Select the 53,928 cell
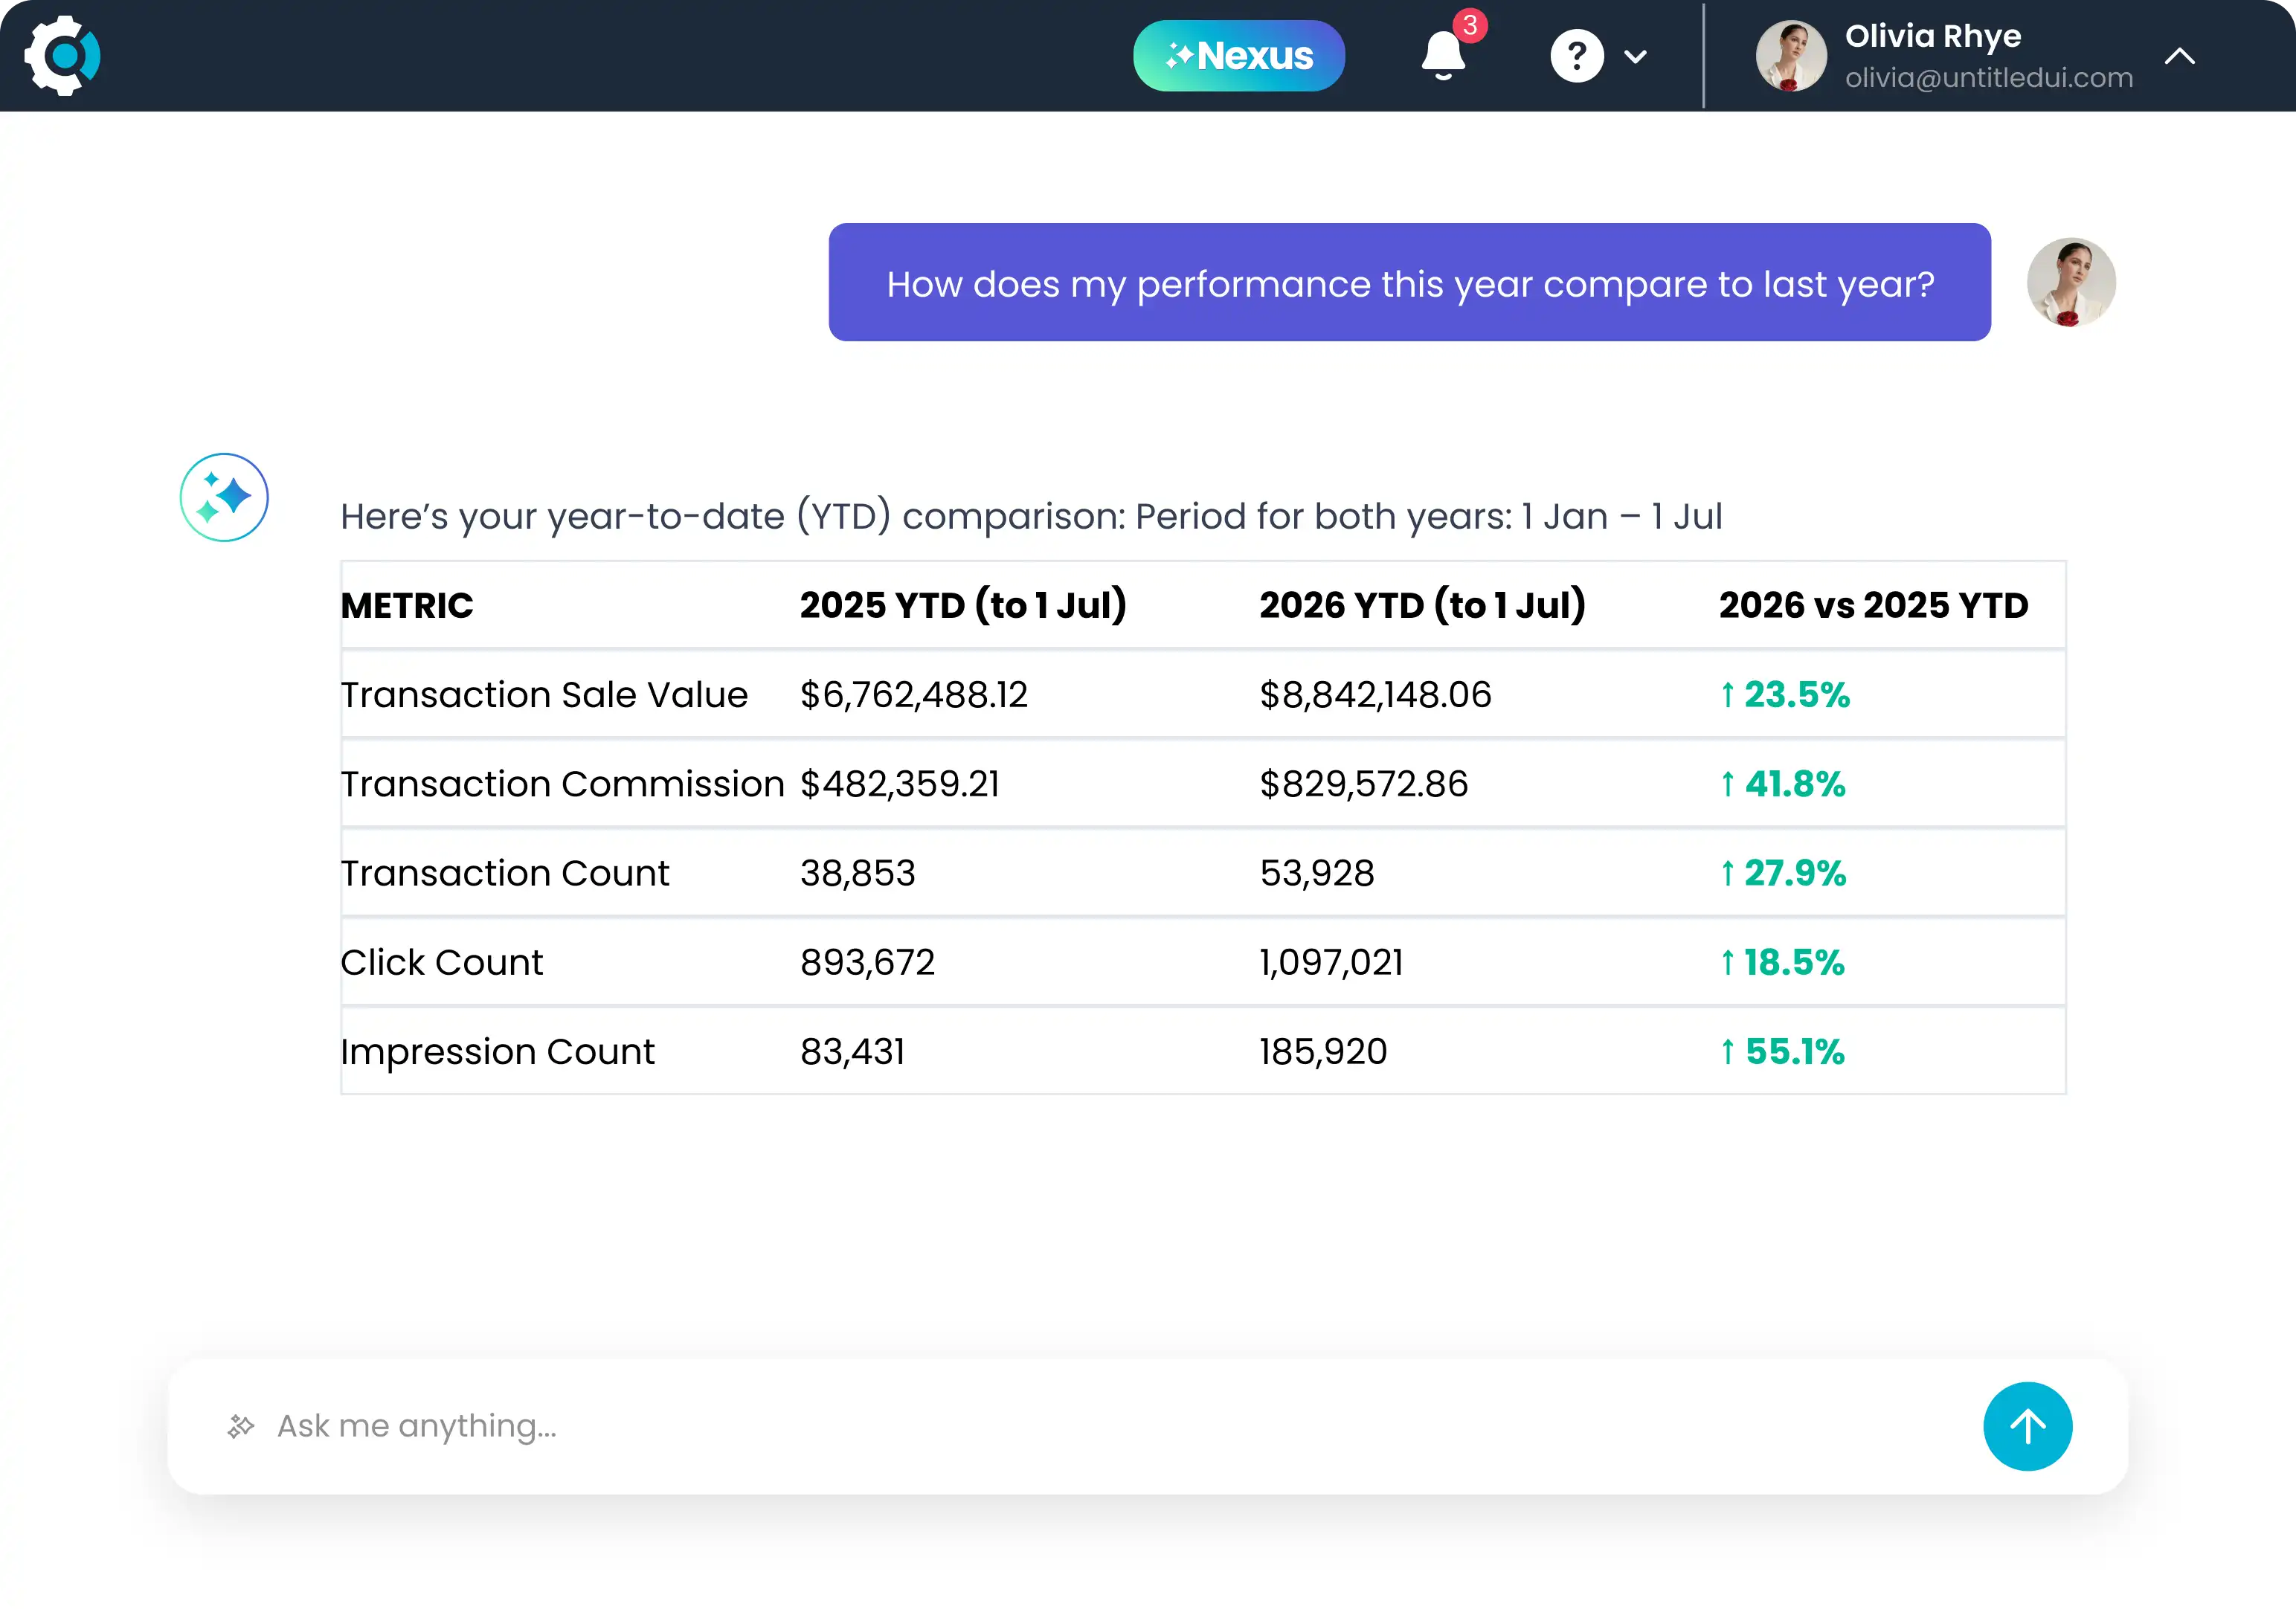 (1316, 873)
